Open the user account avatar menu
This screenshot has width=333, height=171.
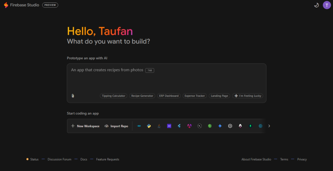point(327,5)
